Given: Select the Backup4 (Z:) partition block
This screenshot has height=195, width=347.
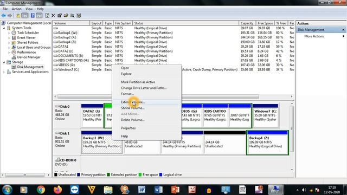Looking at the screenshot, I should pyautogui.click(x=267, y=142).
